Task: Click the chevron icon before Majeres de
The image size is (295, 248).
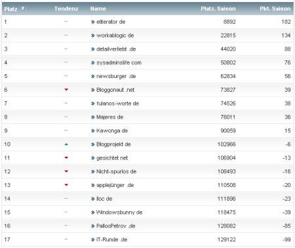Action: 93,117
